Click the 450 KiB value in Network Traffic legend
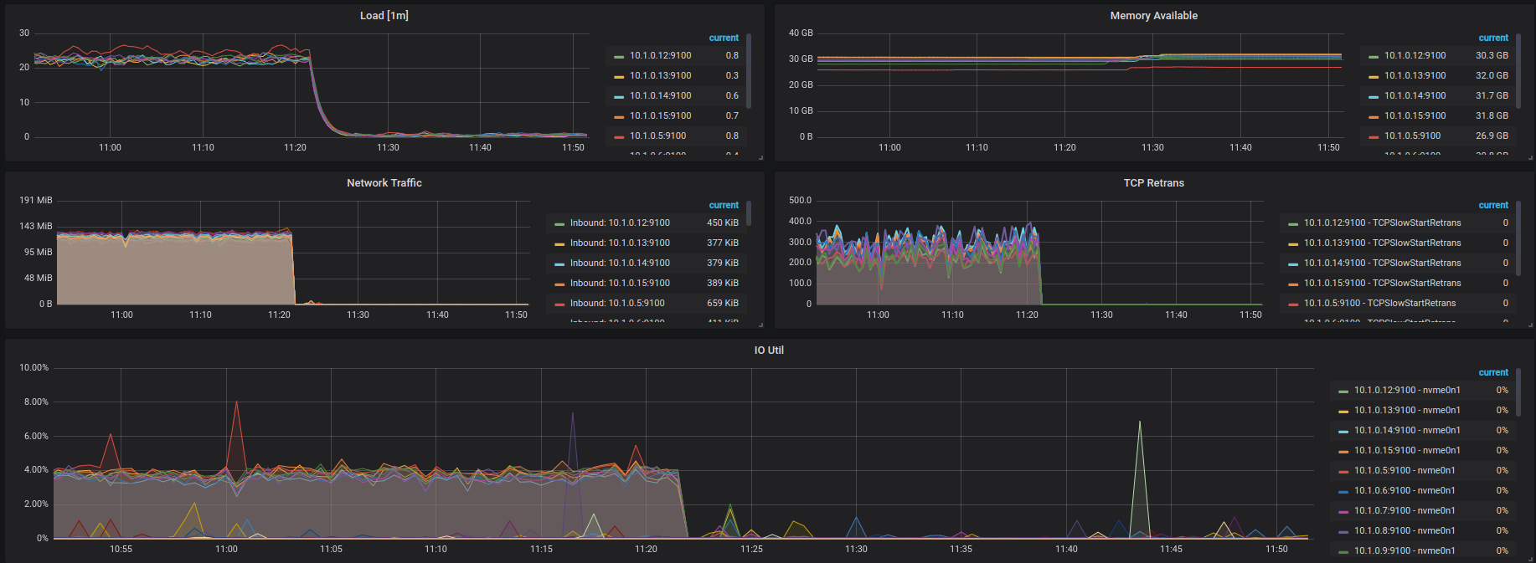1536x563 pixels. pos(723,223)
